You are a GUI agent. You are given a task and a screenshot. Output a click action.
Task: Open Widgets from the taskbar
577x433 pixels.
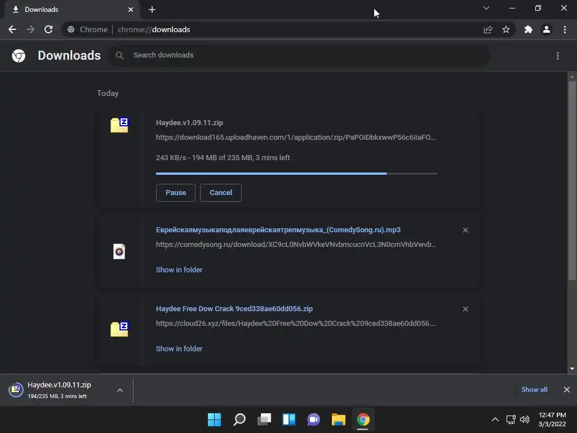[289, 419]
